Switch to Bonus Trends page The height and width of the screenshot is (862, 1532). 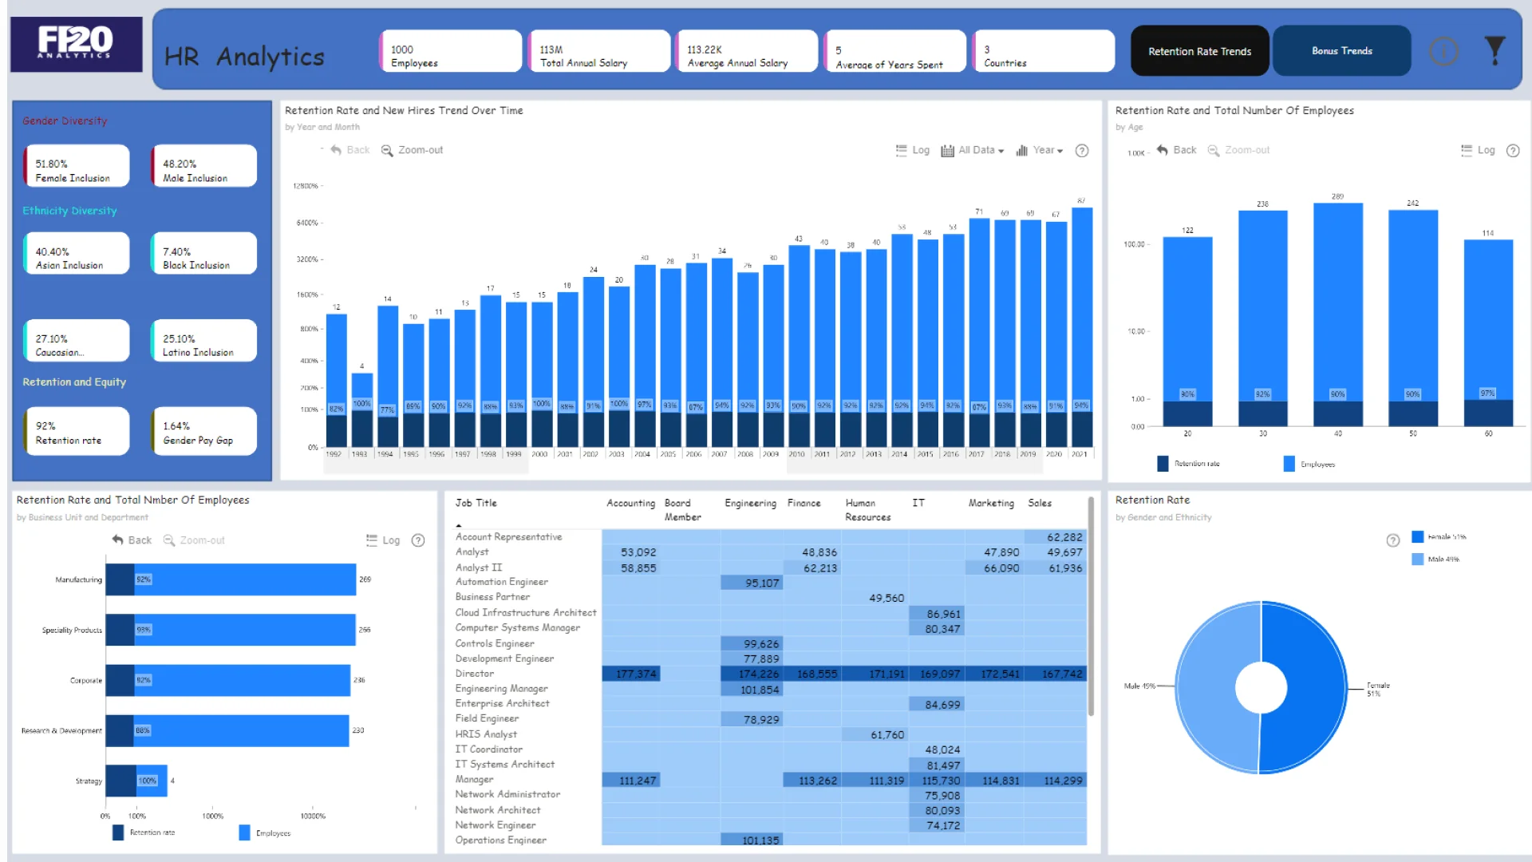(1341, 51)
